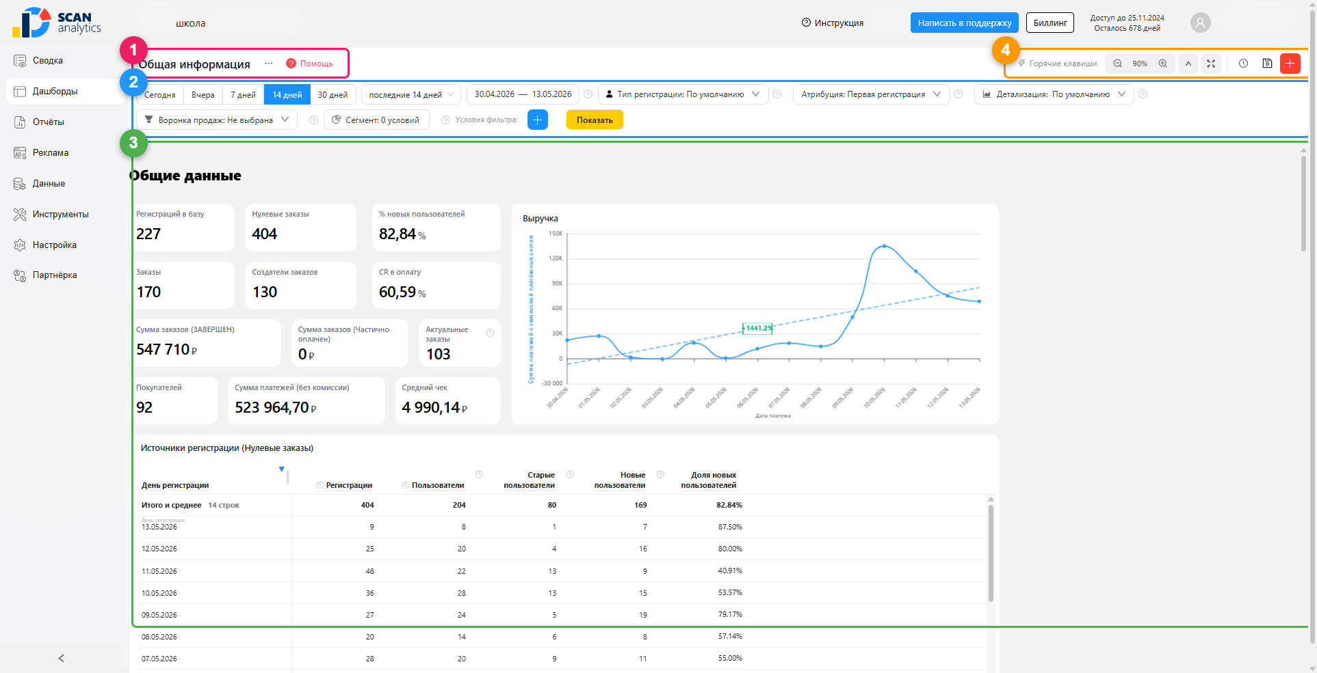The width and height of the screenshot is (1317, 673).
Task: Open help icon beside Новые пользователи header
Action: coord(570,474)
